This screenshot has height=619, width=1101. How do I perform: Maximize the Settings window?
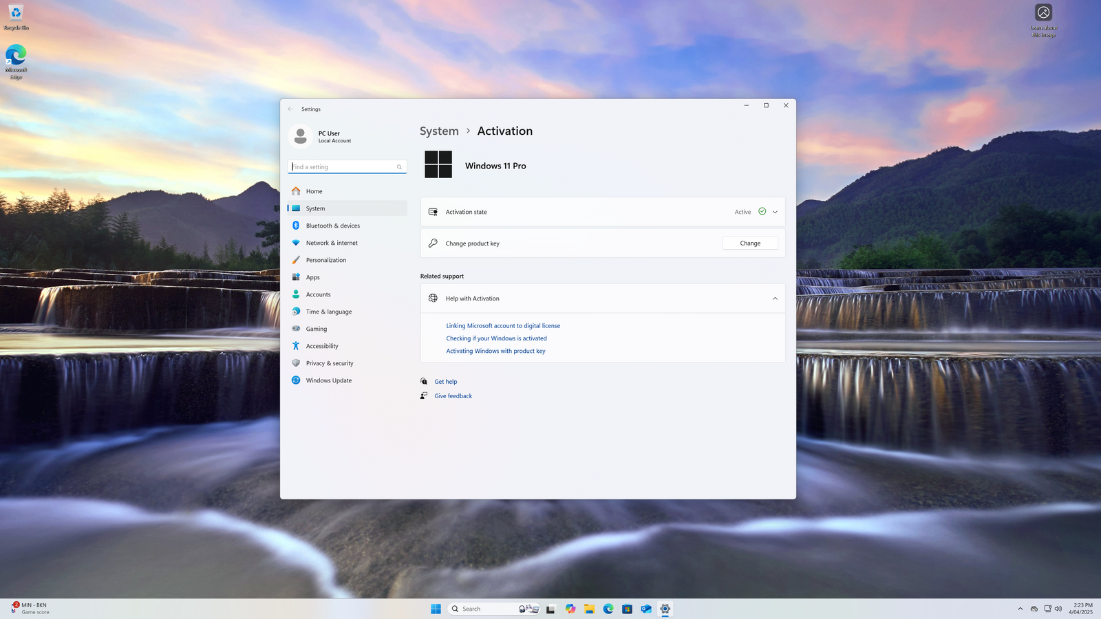click(x=766, y=105)
